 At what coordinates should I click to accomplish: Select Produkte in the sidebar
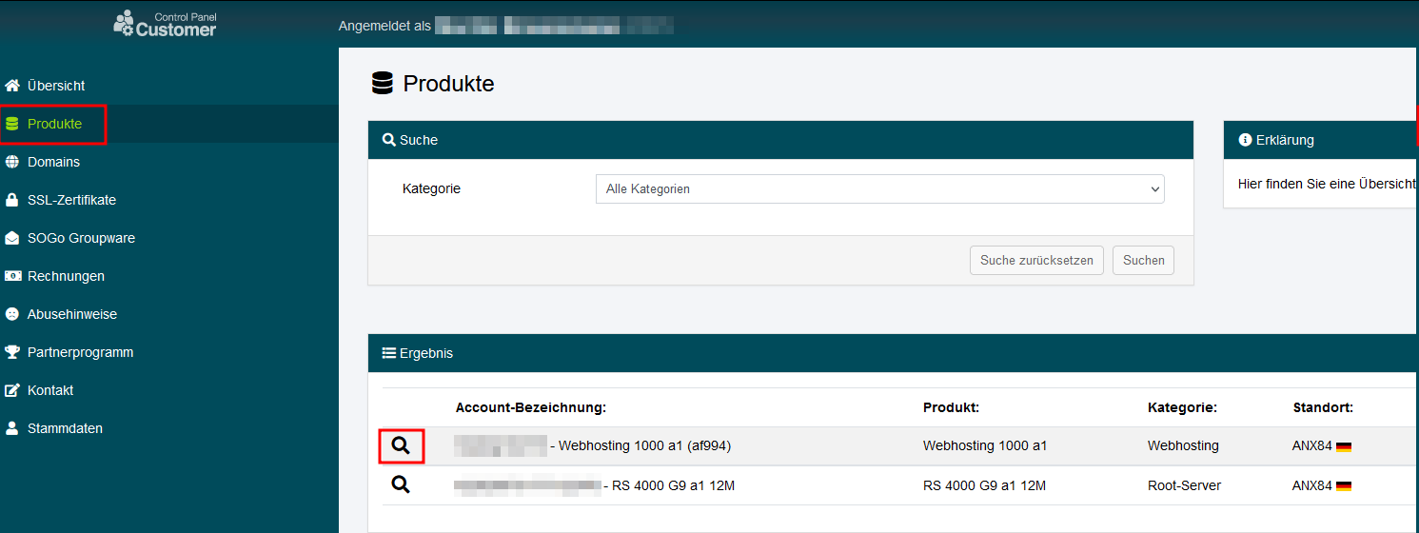[54, 124]
